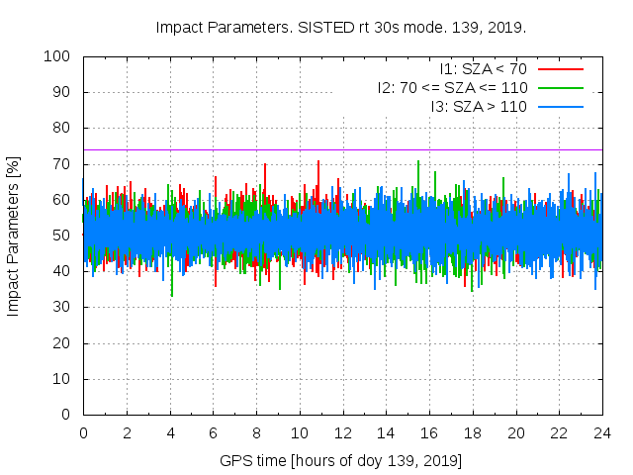
Task: Click the blue I3 legend line sample
Action: 560,106
